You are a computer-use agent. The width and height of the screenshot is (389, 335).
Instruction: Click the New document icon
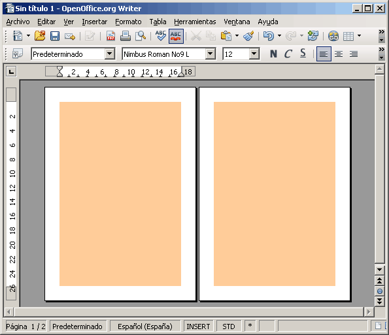pyautogui.click(x=18, y=36)
